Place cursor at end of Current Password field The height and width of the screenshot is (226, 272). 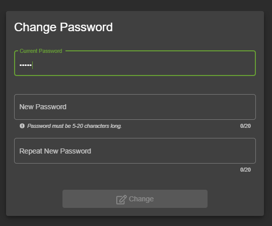point(139,65)
